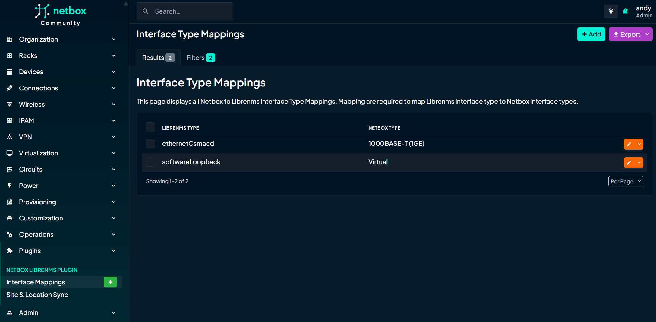The image size is (656, 322).
Task: Open the Customization menu item
Action: (x=41, y=218)
